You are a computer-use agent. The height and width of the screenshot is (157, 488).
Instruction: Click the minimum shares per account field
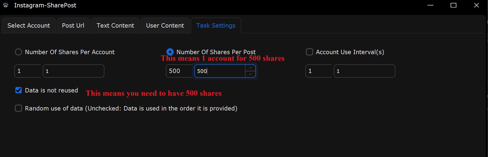[28, 71]
